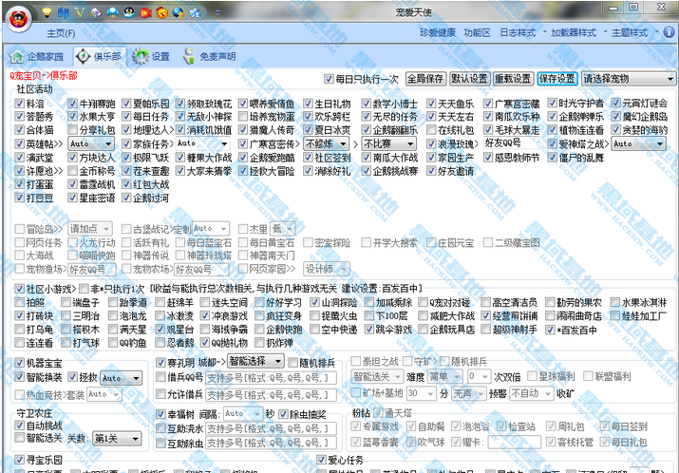679x473 pixels.
Task: Open the 主页(F) menu
Action: point(61,33)
